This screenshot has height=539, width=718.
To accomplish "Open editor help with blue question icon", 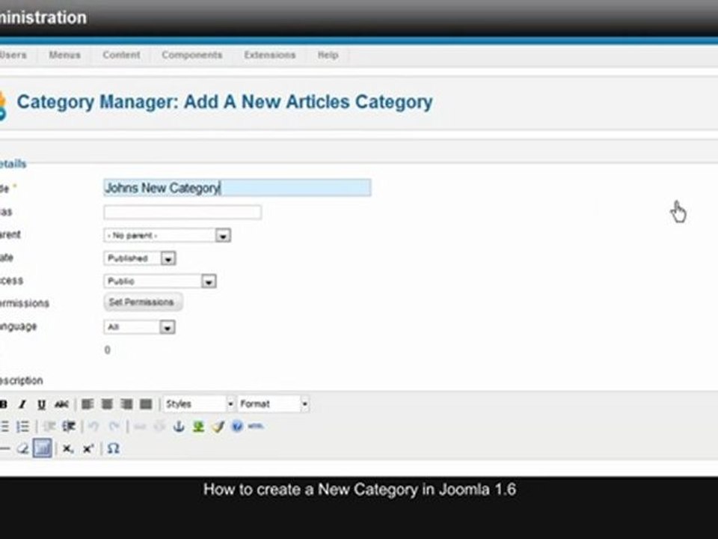I will 237,427.
